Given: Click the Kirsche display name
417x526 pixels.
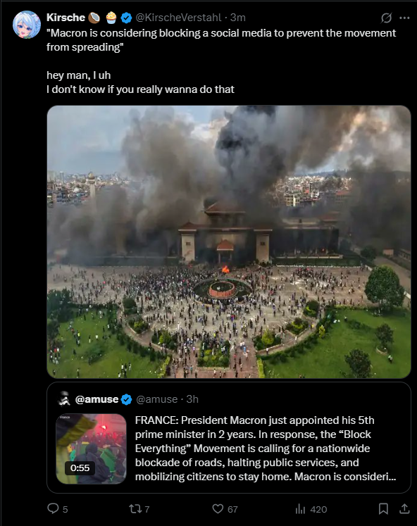Looking at the screenshot, I should [66, 18].
